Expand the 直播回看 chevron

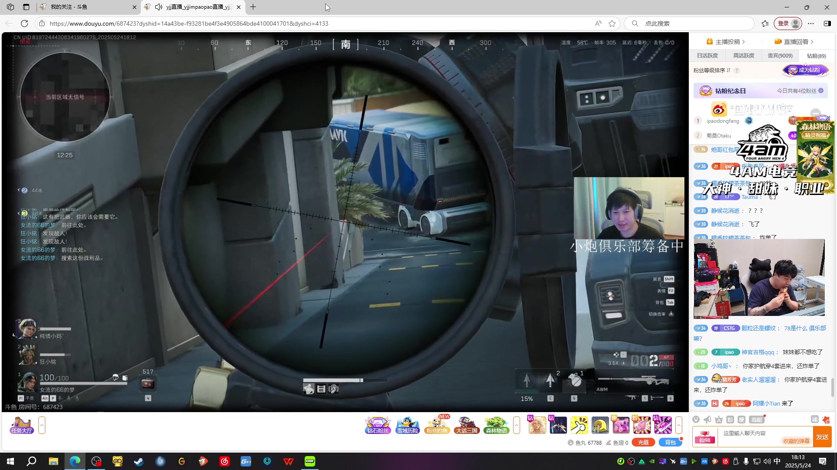812,42
